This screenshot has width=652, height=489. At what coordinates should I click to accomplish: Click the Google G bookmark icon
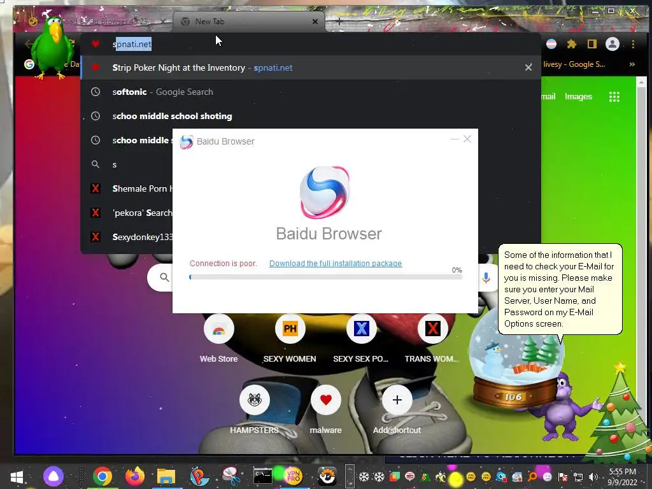click(29, 64)
